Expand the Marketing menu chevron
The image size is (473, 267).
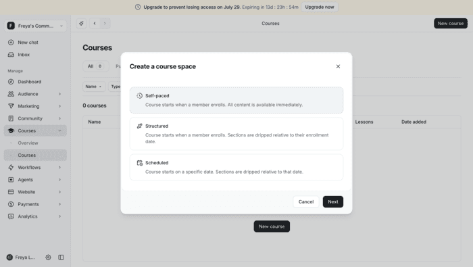pos(59,106)
